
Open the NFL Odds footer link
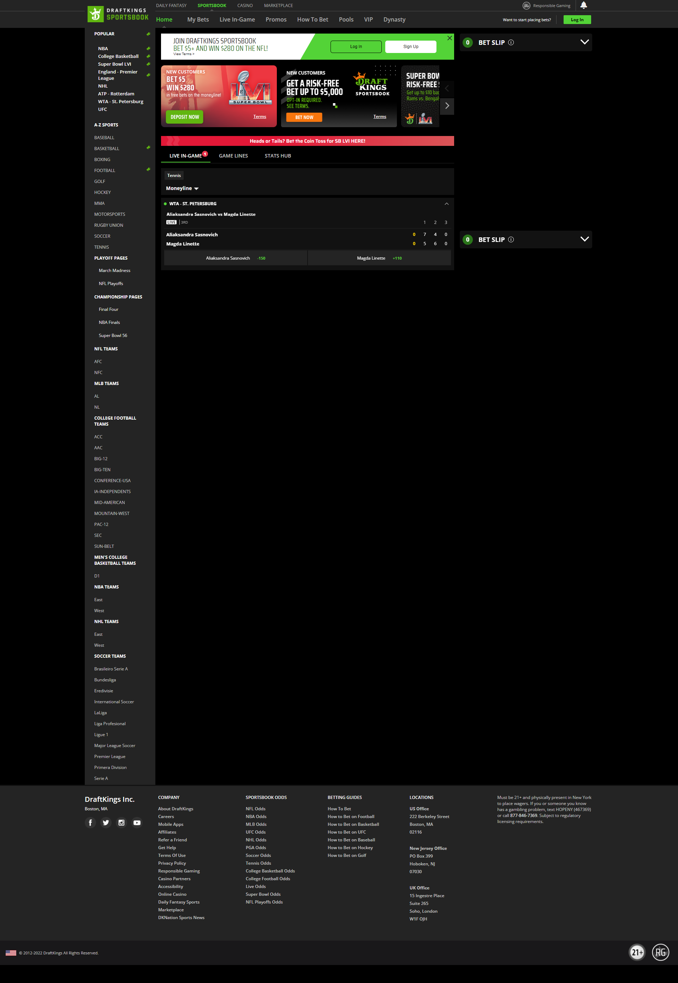255,809
